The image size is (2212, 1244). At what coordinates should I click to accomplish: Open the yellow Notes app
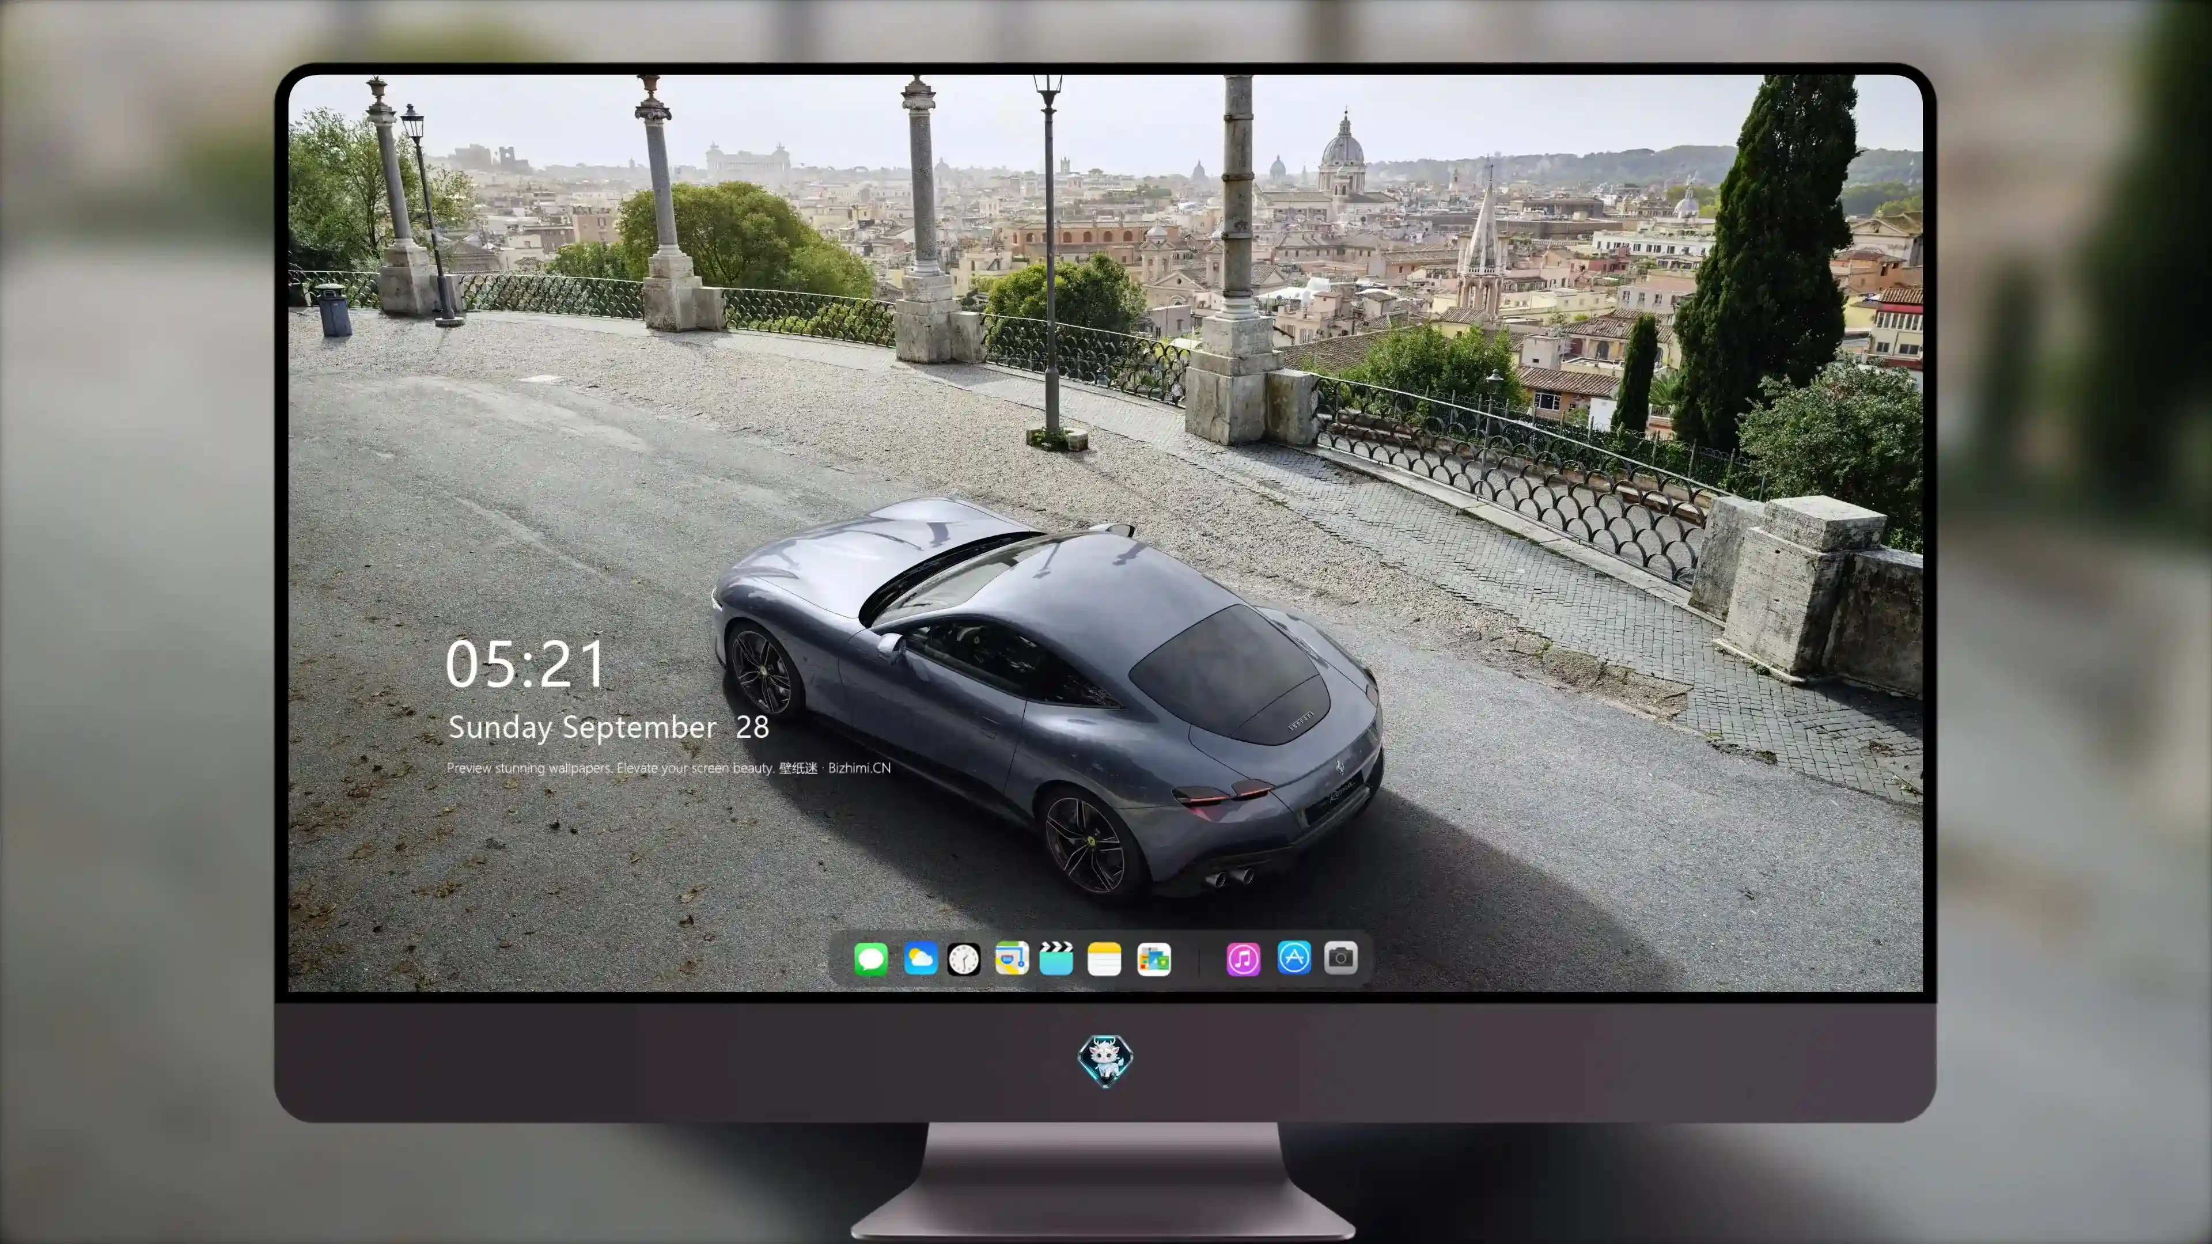click(x=1104, y=958)
